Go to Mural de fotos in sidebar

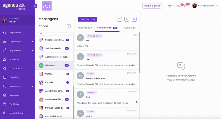pos(16,113)
